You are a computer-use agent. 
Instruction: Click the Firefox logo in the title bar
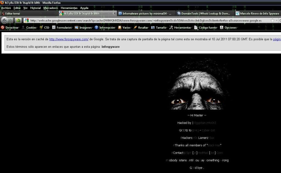[2, 2]
